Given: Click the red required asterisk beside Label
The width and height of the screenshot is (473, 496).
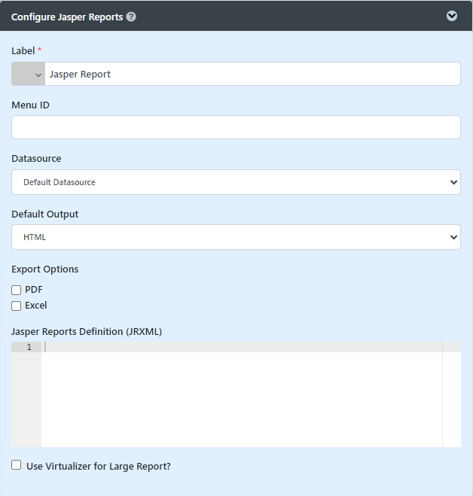Looking at the screenshot, I should click(x=39, y=50).
